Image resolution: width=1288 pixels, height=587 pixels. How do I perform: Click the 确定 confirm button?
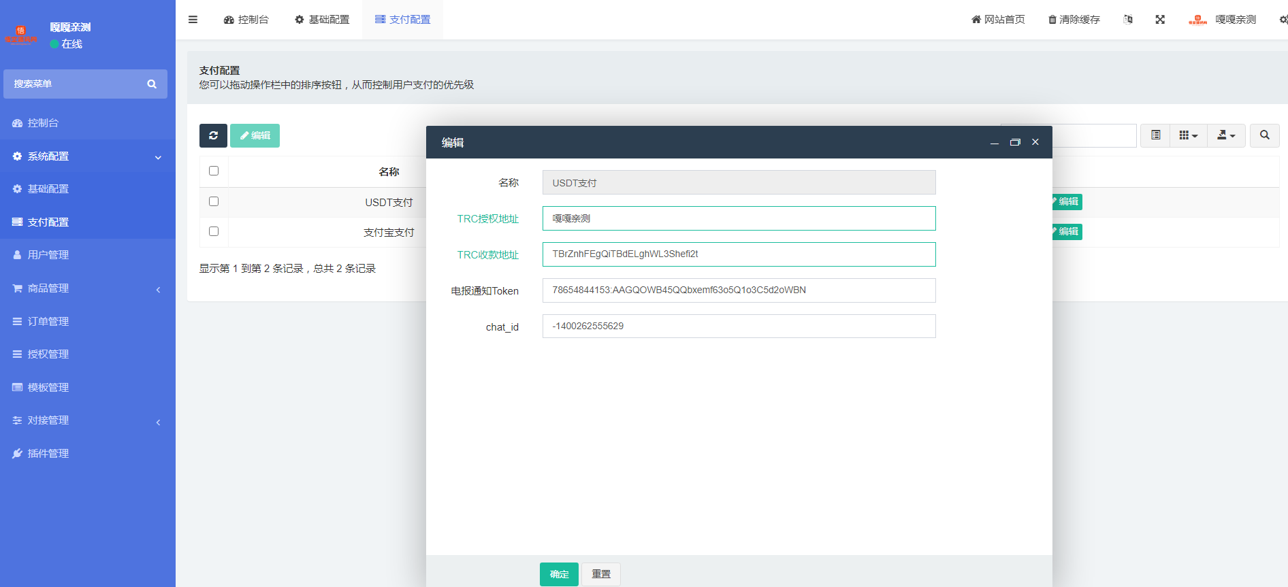[x=559, y=574]
